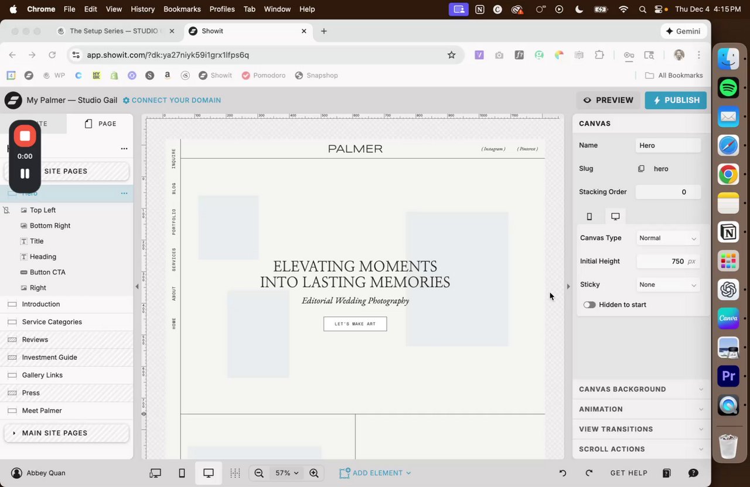750x487 pixels.
Task: Switch to the Page tab
Action: [x=100, y=124]
